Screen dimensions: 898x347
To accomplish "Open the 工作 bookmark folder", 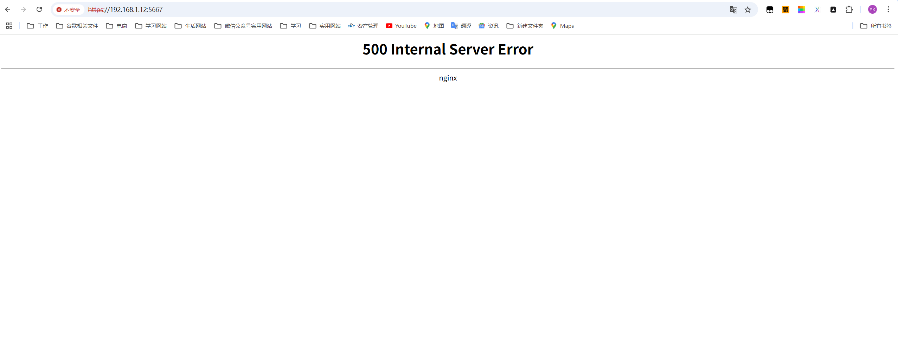I will pyautogui.click(x=37, y=26).
